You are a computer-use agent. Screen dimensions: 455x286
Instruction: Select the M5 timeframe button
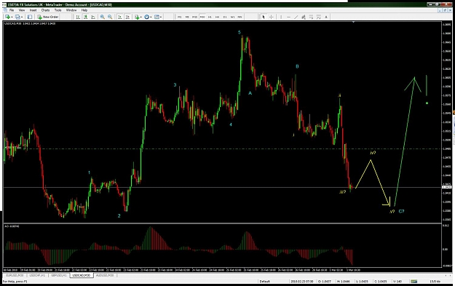[187, 17]
